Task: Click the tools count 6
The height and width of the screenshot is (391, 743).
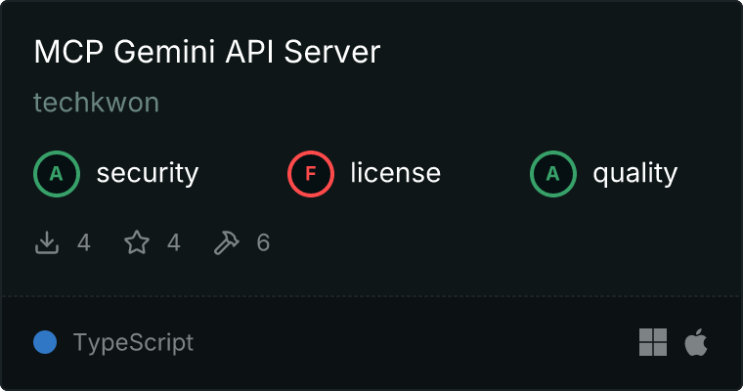Action: click(x=263, y=242)
